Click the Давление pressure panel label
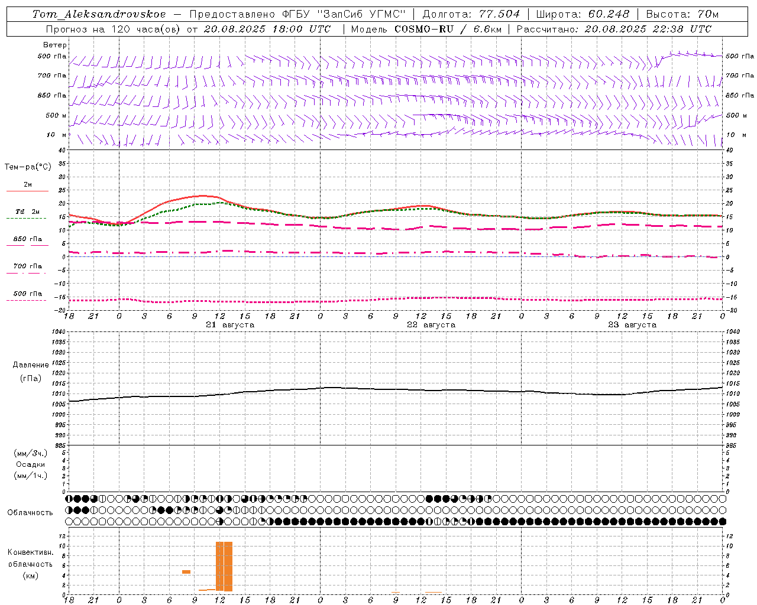This screenshot has width=757, height=605. click(x=31, y=365)
